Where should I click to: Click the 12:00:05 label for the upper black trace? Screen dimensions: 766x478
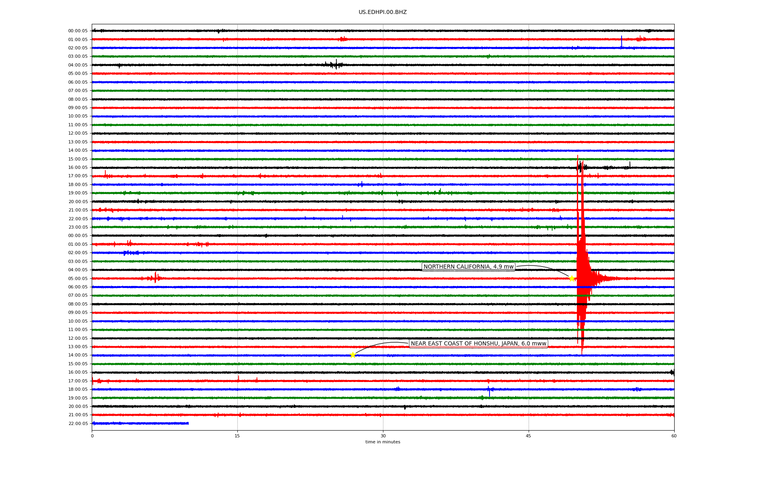(x=78, y=133)
